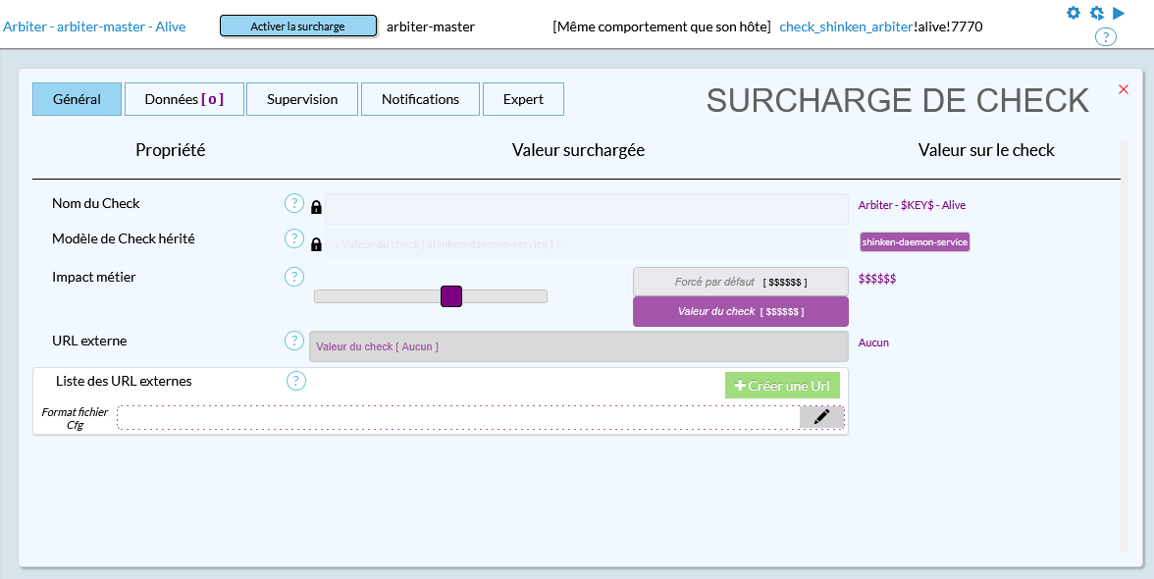
Task: Open help for Nom du Check
Action: [x=294, y=203]
